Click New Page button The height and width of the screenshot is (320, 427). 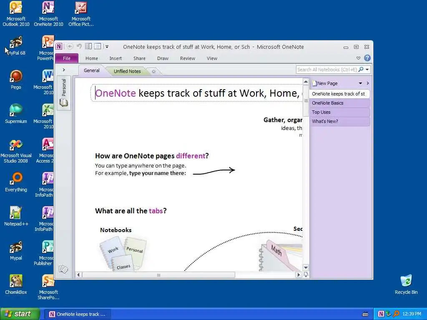[325, 83]
